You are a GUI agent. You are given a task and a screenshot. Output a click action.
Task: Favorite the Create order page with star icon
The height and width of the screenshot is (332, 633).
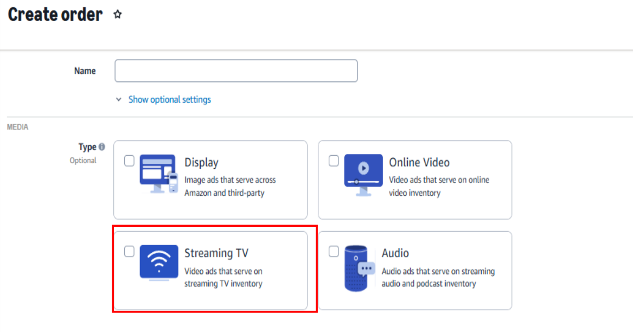pyautogui.click(x=118, y=15)
